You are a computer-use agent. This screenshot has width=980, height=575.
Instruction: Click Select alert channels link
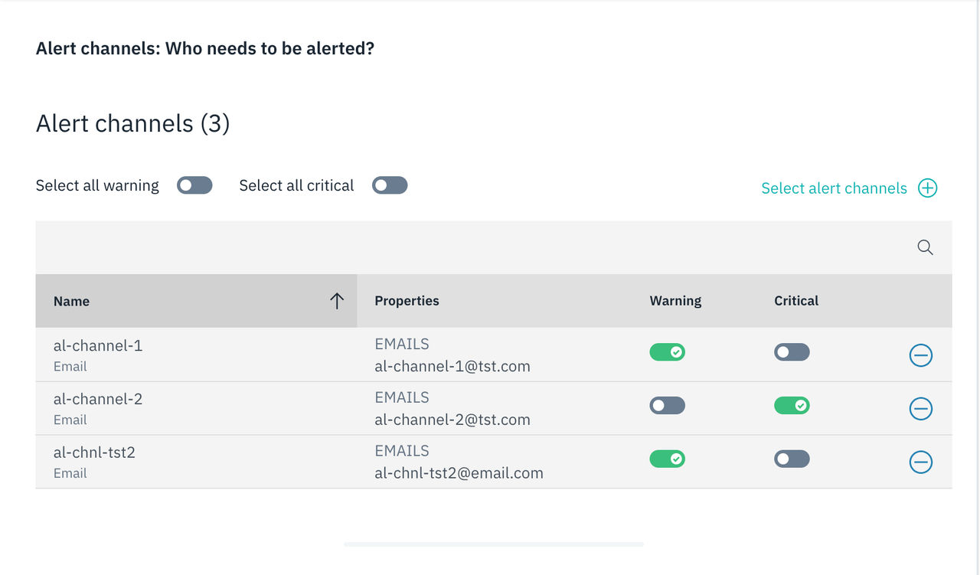coord(834,188)
